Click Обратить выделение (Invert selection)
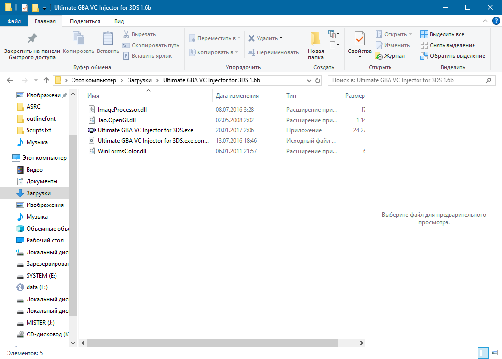Viewport: 502px width, 359px height. (453, 56)
